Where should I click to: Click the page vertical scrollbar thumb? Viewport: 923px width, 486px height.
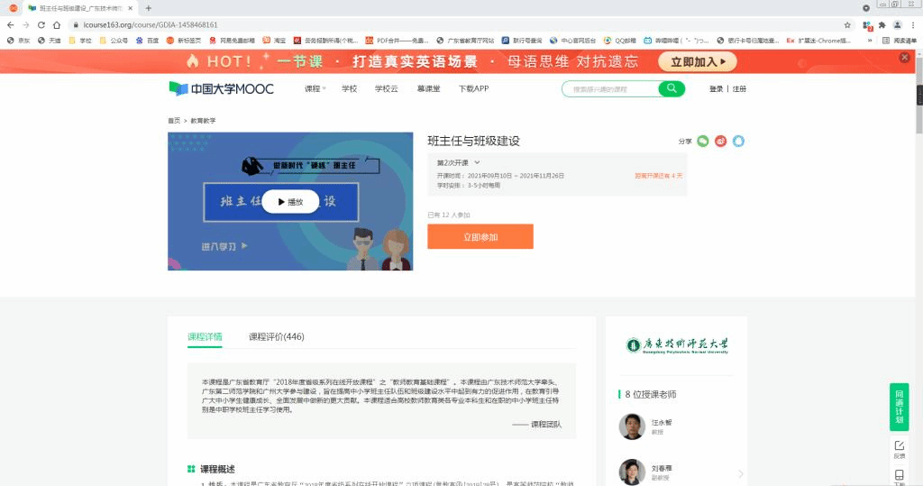click(x=918, y=96)
